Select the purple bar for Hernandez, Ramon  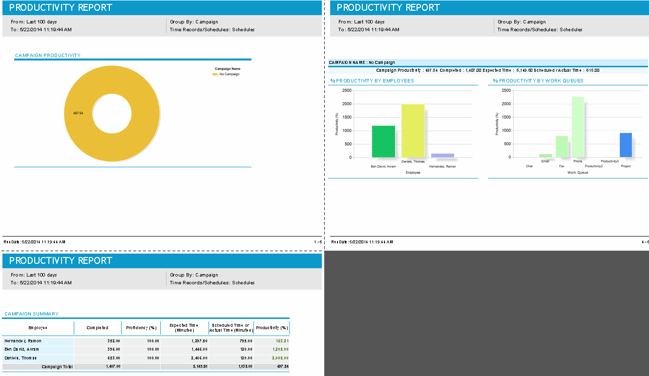(442, 155)
